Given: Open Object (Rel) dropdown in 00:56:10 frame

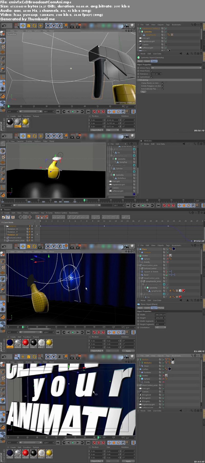Looking at the screenshot, I should pos(97,130).
